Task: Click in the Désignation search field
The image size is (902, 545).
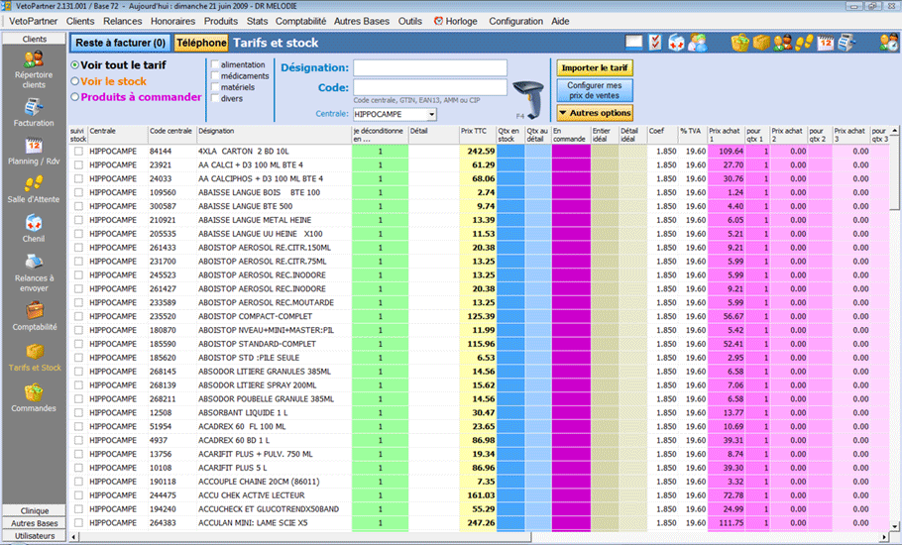Action: click(430, 67)
